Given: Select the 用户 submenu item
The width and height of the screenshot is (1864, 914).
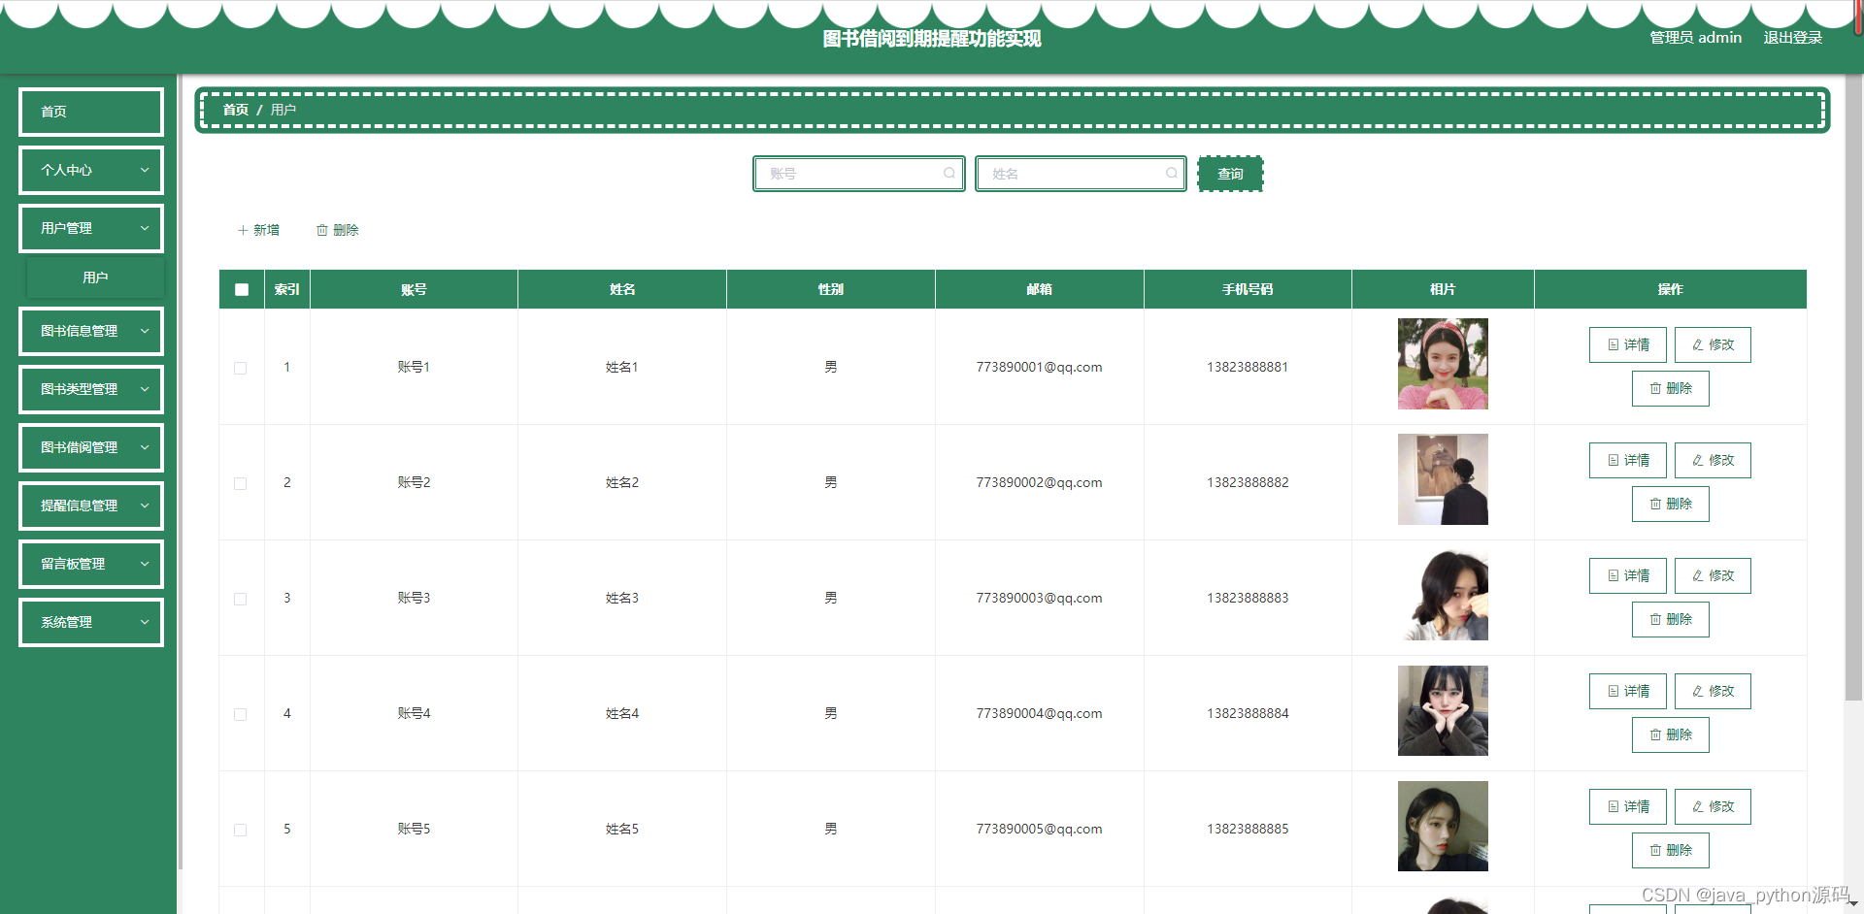Looking at the screenshot, I should point(95,277).
